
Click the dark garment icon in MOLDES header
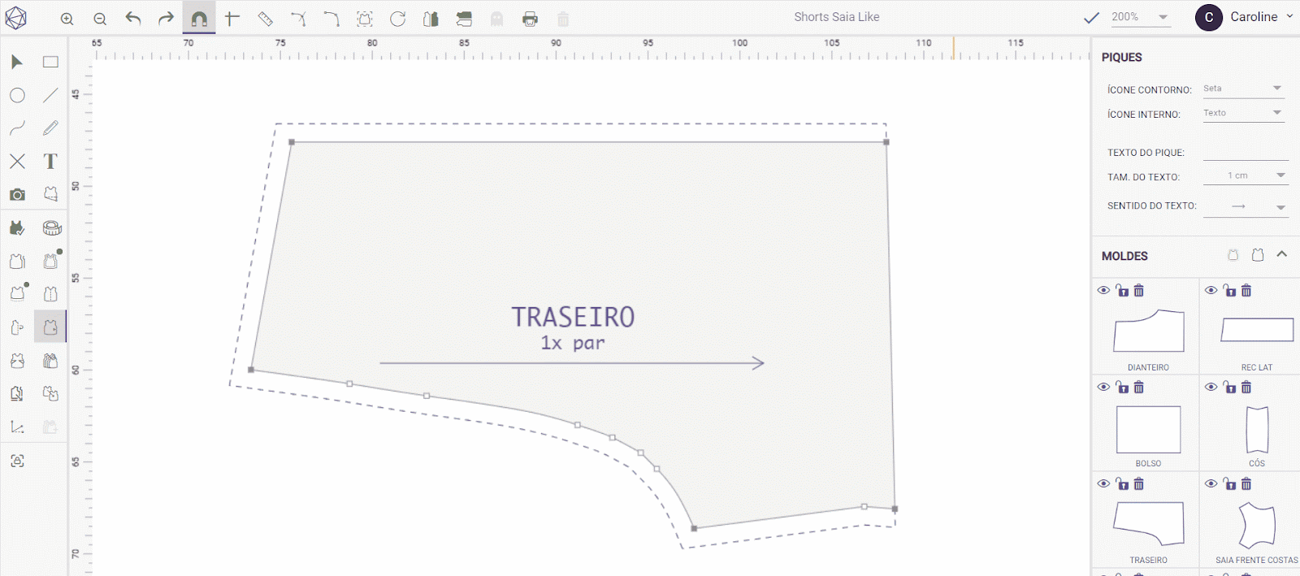1258,255
